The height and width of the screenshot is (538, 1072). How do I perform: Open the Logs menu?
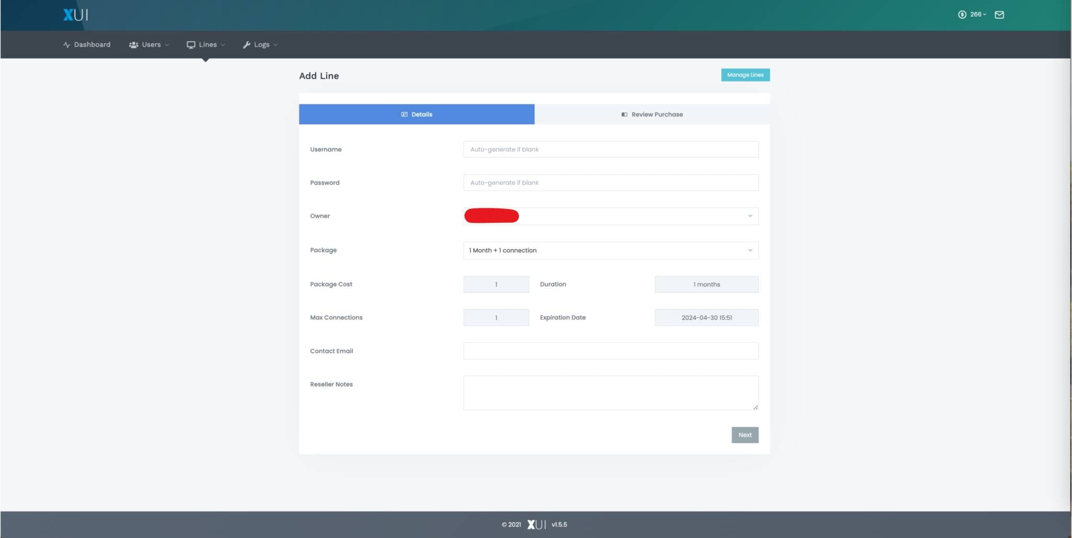click(x=262, y=45)
